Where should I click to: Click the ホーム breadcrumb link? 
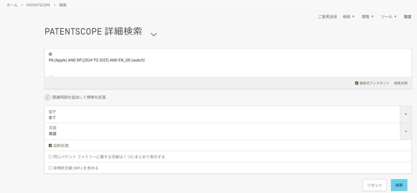click(x=12, y=5)
